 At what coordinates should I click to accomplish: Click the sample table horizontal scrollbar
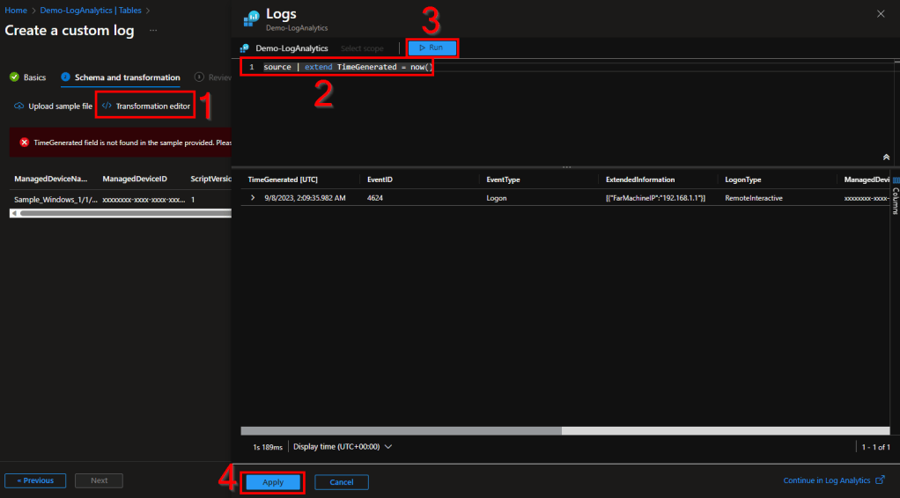(x=125, y=214)
